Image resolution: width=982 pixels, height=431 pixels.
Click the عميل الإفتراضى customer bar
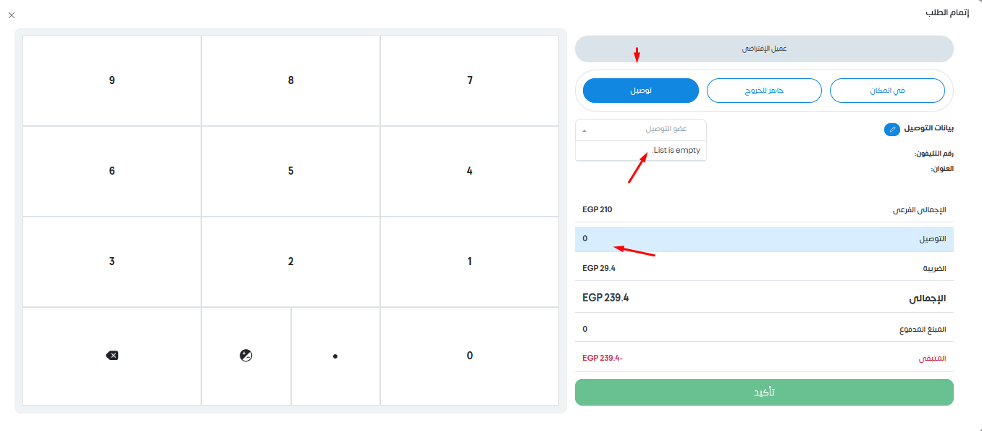764,49
